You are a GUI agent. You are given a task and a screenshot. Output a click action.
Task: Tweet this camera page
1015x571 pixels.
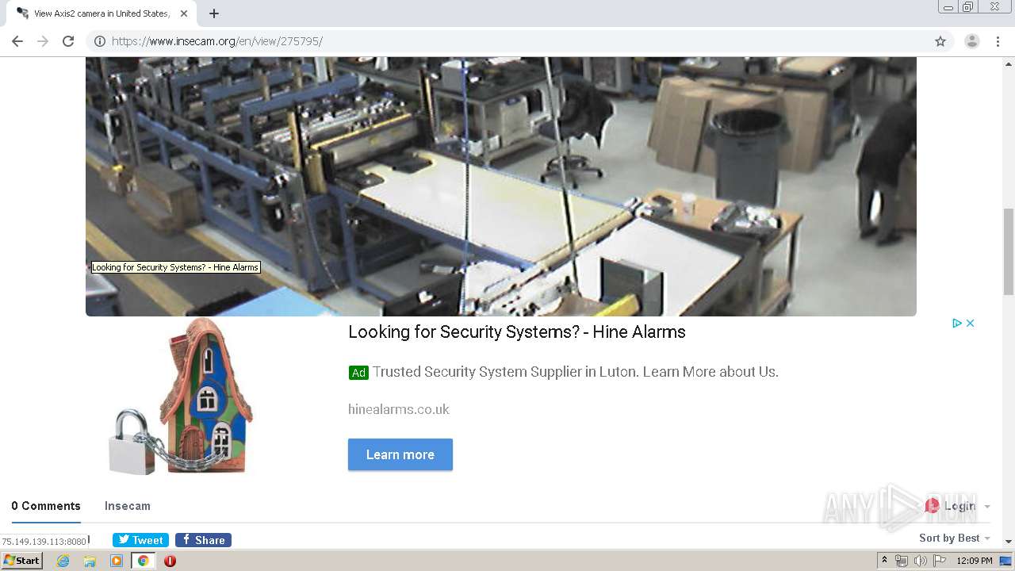[140, 540]
